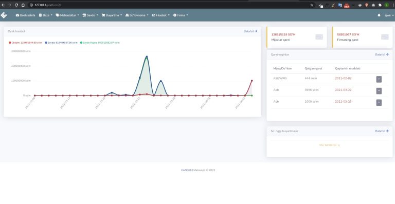Click the 3996 so'm remaining debt cell
The image size is (395, 204).
tap(311, 90)
